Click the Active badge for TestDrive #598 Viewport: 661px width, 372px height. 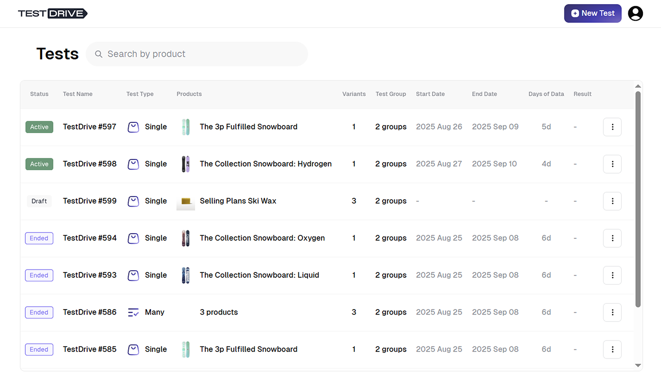point(39,164)
